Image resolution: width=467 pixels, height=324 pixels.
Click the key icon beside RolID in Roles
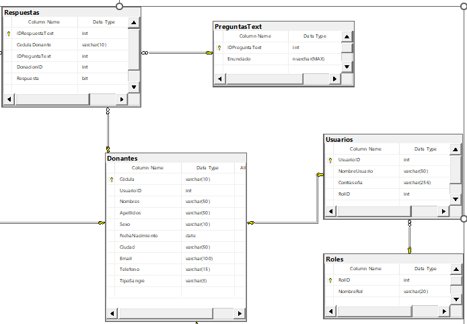click(330, 280)
